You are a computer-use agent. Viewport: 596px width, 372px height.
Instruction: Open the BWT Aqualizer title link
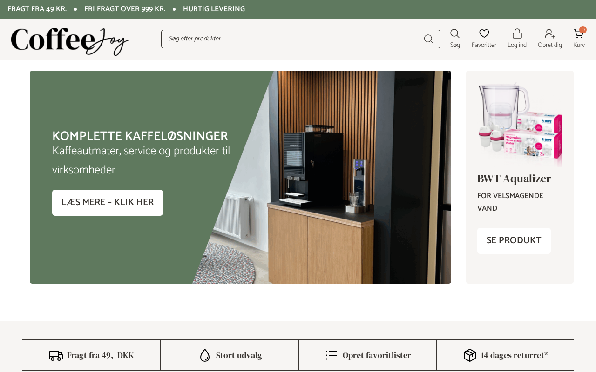coord(514,179)
